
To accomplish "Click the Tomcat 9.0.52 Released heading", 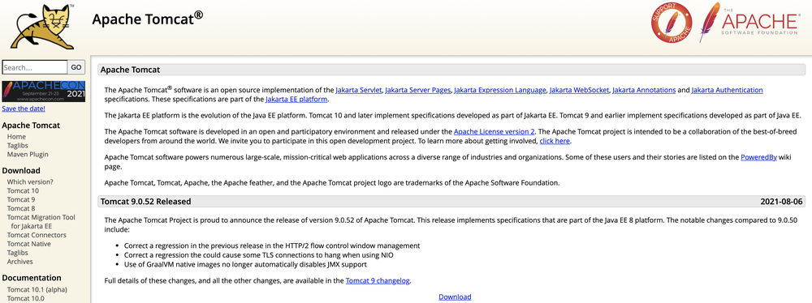I will (x=145, y=201).
